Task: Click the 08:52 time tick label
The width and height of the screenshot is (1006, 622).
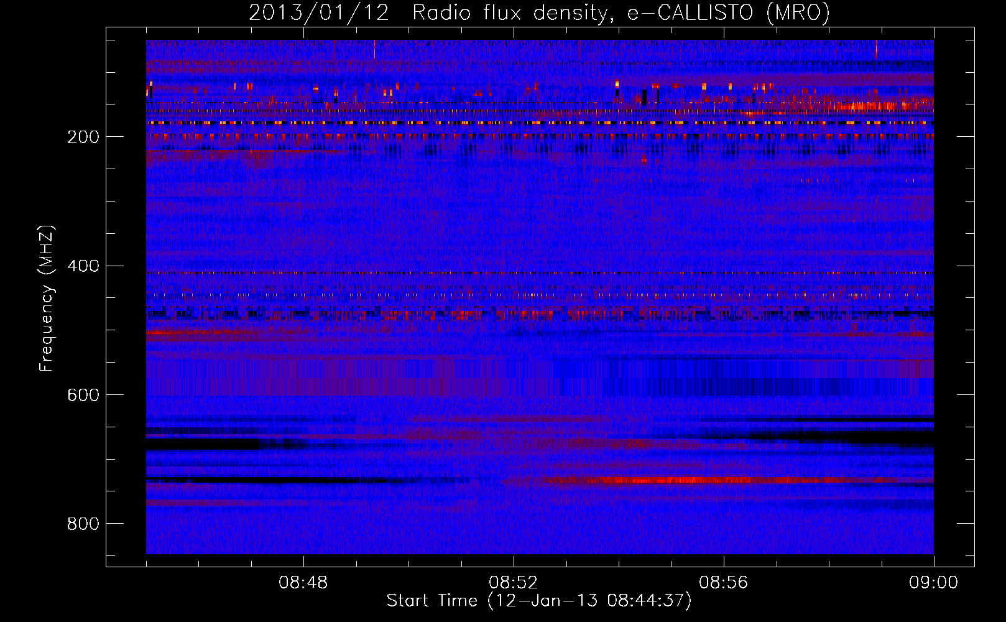Action: pyautogui.click(x=514, y=583)
